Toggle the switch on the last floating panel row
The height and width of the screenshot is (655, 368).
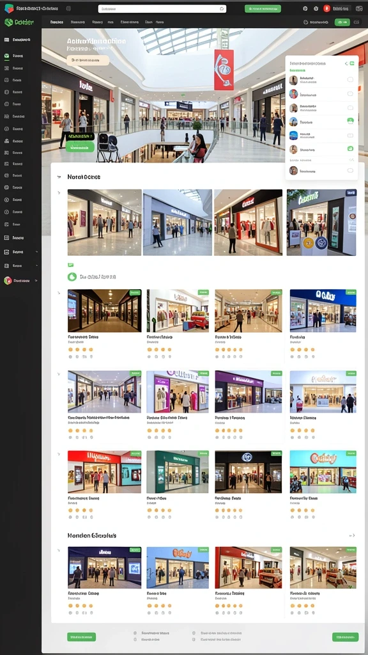[x=350, y=170]
